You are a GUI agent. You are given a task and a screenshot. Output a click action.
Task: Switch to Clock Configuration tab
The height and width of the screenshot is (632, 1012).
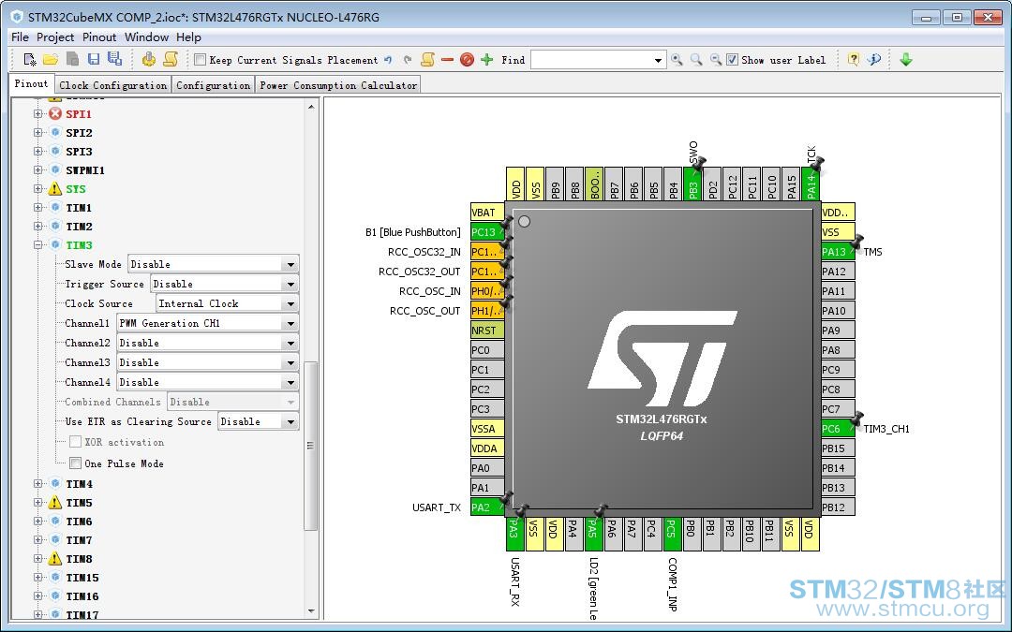(x=113, y=85)
